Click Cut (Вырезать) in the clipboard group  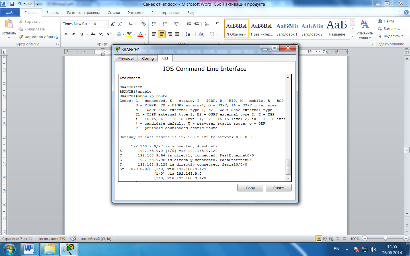(x=30, y=21)
